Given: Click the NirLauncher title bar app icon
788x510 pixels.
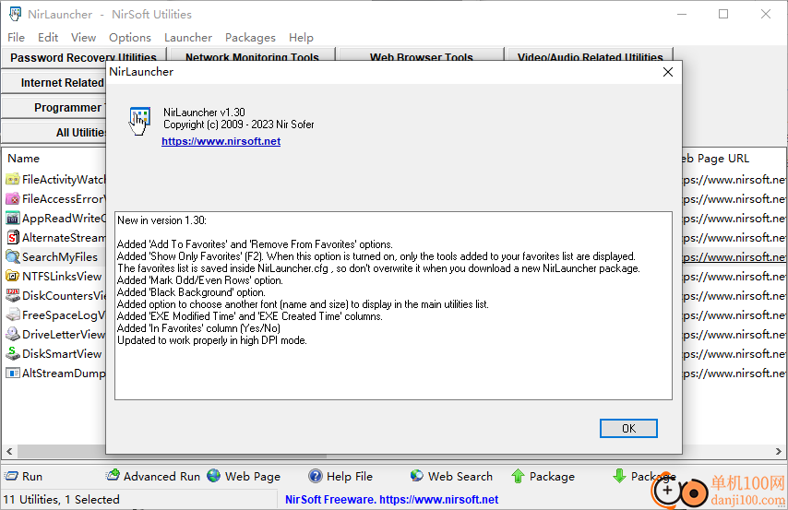Looking at the screenshot, I should (16, 14).
